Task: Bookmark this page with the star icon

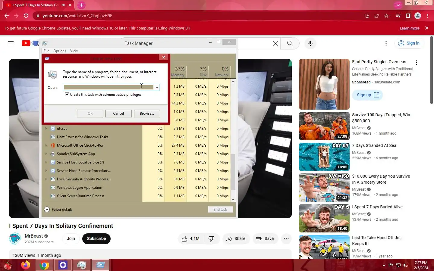Action: [x=386, y=16]
